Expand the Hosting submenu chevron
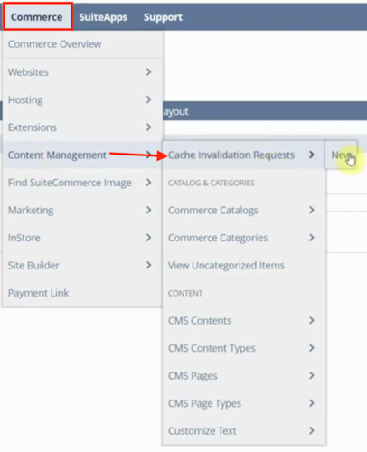The height and width of the screenshot is (452, 367). 148,99
